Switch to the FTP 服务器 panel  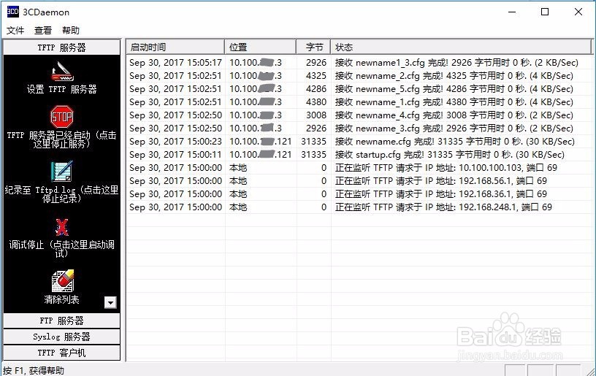61,321
